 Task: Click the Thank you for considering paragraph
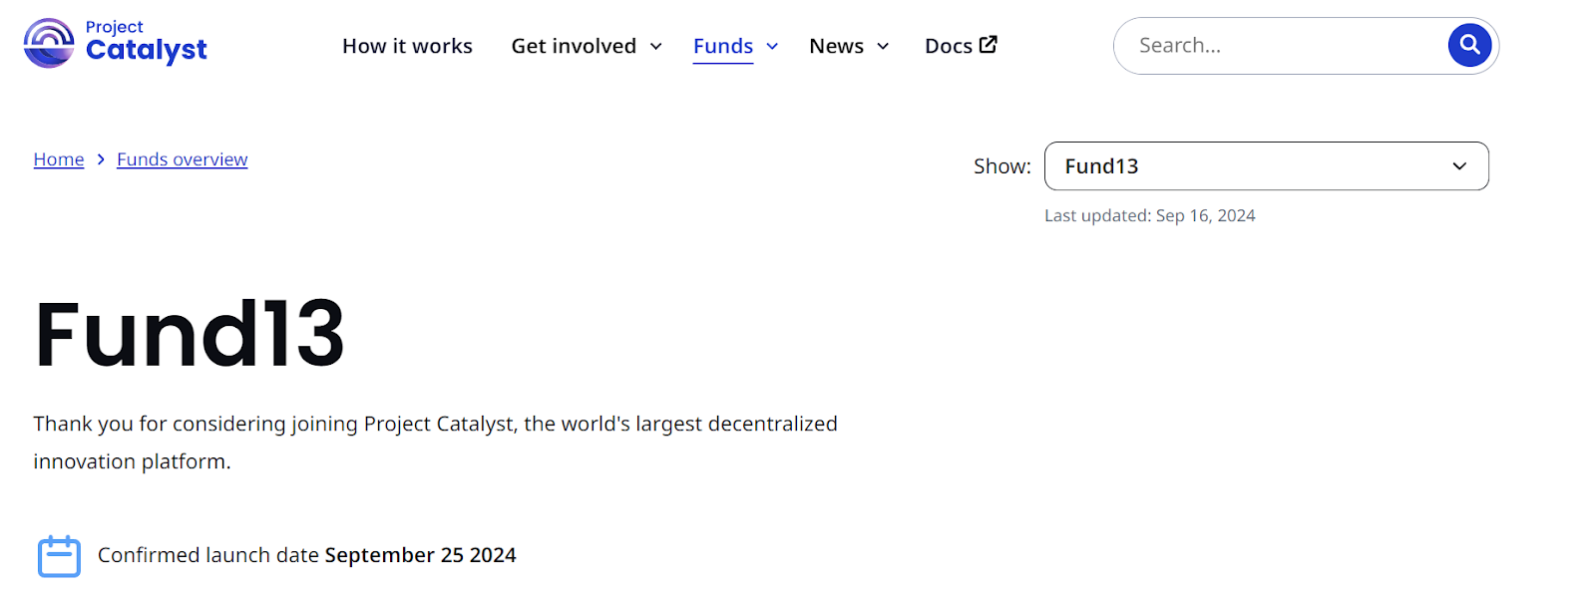click(435, 443)
